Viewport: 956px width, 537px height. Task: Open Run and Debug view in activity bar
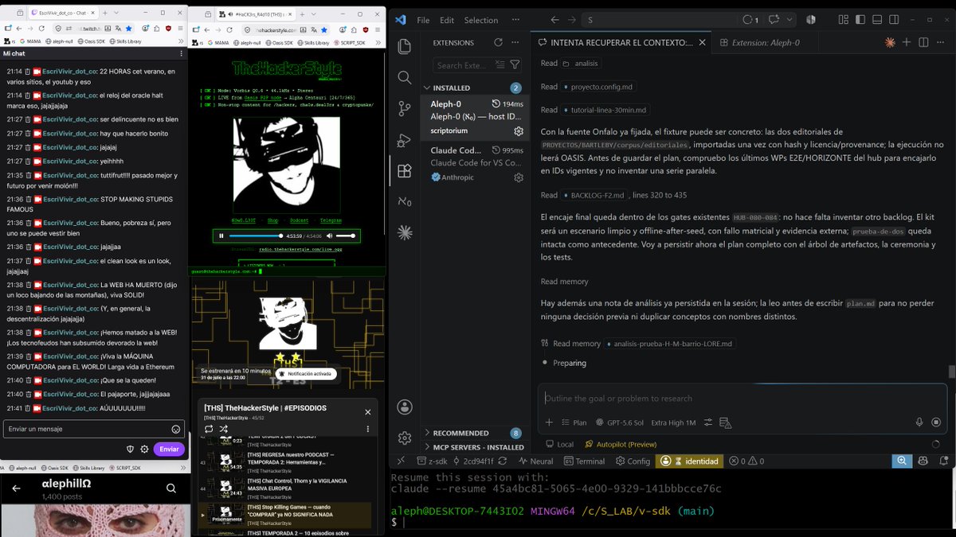pyautogui.click(x=405, y=139)
